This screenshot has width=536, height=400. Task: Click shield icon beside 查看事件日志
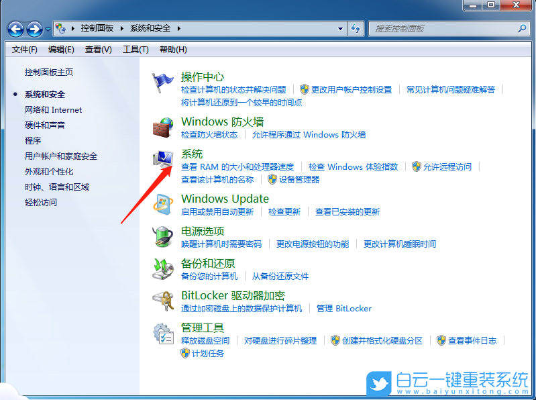(x=441, y=340)
